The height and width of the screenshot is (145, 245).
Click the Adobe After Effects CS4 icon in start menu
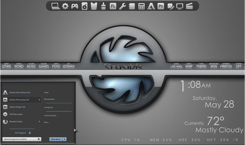tap(5, 92)
